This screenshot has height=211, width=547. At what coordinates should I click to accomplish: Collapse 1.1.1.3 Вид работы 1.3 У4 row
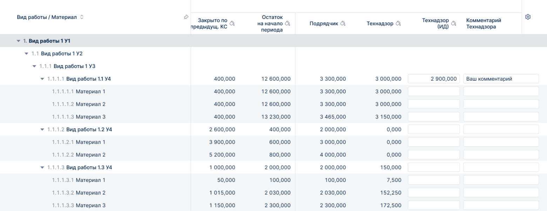tap(42, 167)
